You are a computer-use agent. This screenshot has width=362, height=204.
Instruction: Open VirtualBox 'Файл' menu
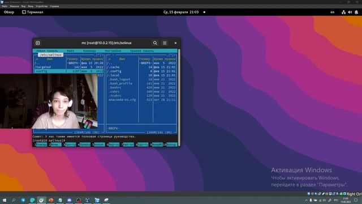pos(5,6)
